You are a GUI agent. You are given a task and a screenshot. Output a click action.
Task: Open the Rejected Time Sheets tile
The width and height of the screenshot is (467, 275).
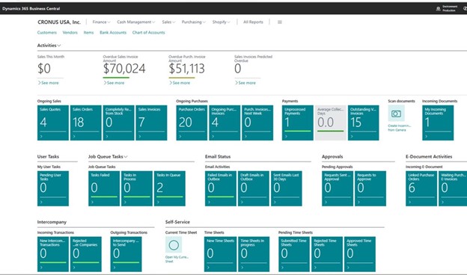coord(327,254)
